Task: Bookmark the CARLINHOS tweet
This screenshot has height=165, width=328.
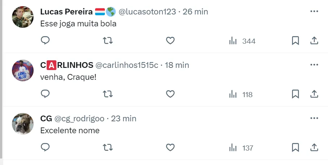Action: coord(295,94)
